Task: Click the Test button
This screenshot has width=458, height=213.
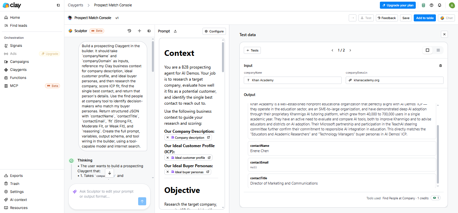Action: (366, 18)
